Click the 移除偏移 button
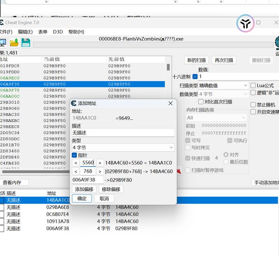The width and height of the screenshot is (279, 257). (x=111, y=189)
